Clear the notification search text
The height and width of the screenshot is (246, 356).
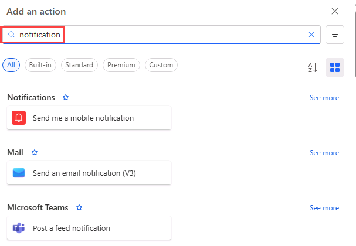pos(311,35)
